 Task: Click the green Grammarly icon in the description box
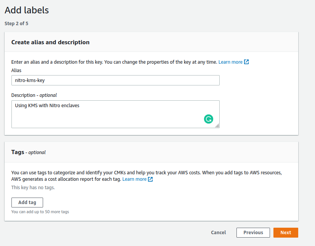pos(208,119)
